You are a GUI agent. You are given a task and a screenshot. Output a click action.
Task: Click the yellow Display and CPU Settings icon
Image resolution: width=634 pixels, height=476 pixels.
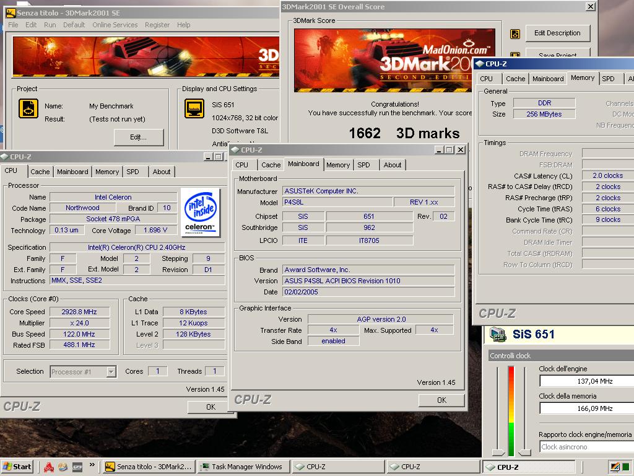click(194, 108)
